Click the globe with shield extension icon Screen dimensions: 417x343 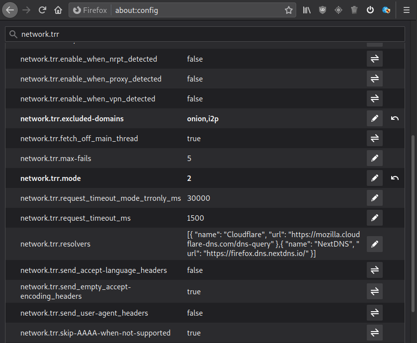[386, 10]
